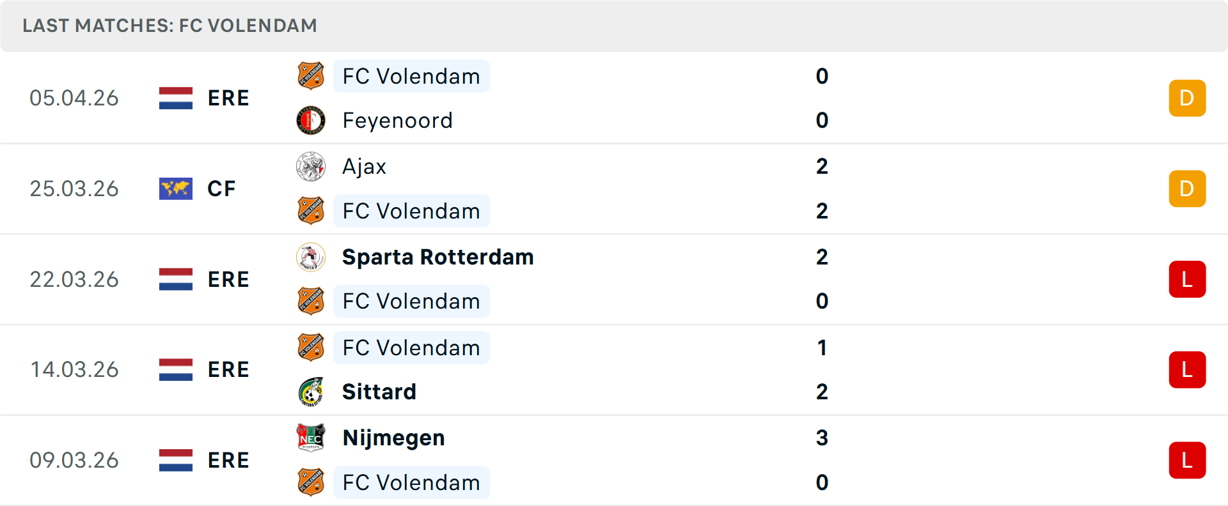The height and width of the screenshot is (506, 1228).
Task: Select the NEC Nijmegen logo
Action: point(311,438)
